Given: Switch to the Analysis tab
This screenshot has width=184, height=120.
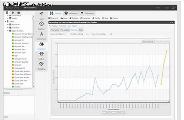Looking at the screenshot, I should pyautogui.click(x=56, y=13).
